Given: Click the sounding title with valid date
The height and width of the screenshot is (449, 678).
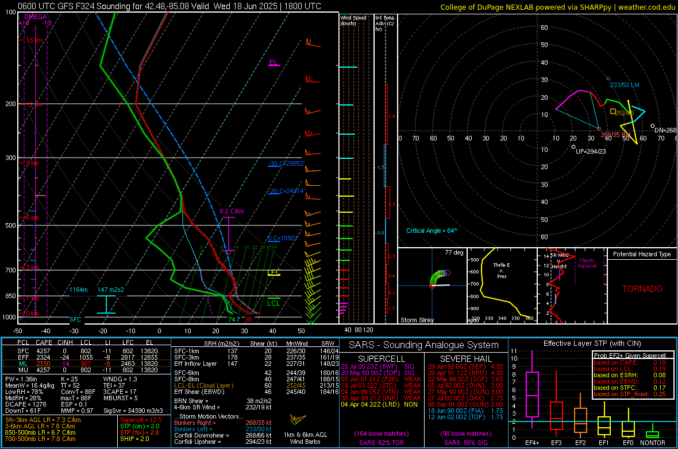Looking at the screenshot, I should [169, 6].
